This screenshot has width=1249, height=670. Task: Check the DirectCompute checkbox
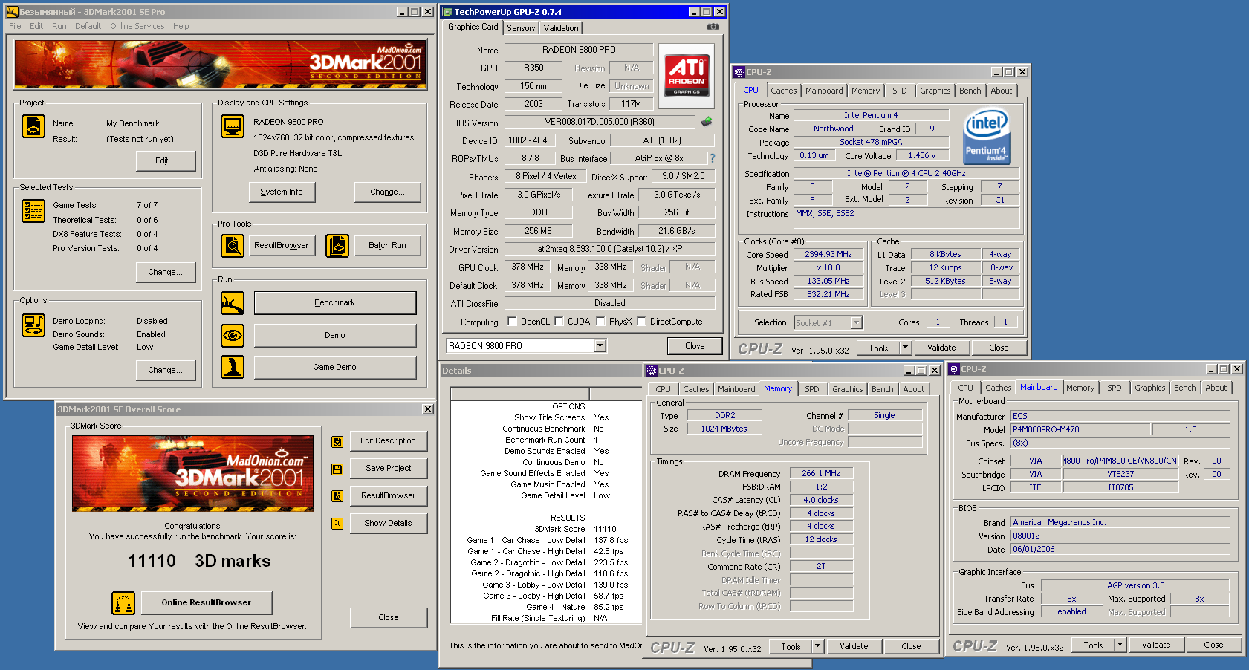641,322
